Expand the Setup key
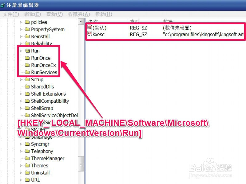Viewport: 246px width, 184px height. click(x=21, y=80)
